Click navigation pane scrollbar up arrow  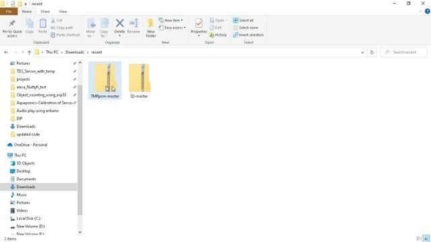pos(80,63)
